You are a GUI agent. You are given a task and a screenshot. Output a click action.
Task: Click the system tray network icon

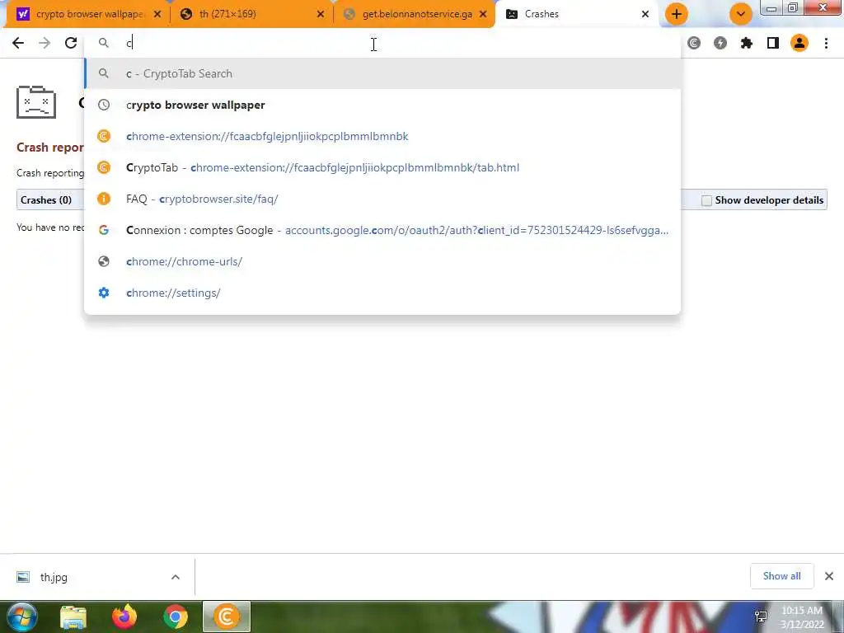[x=761, y=617]
